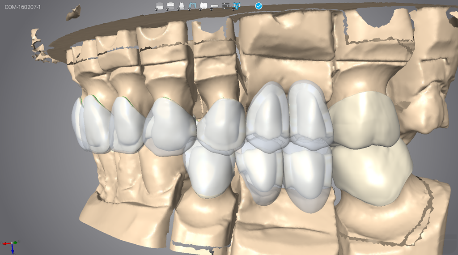
Task: Click the blue checkmark confirm button
Action: [x=259, y=6]
